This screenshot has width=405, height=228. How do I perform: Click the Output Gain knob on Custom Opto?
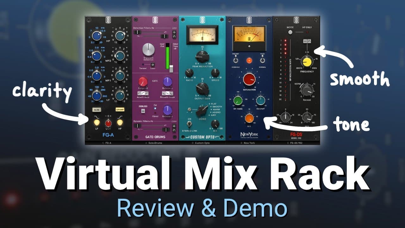202,89
